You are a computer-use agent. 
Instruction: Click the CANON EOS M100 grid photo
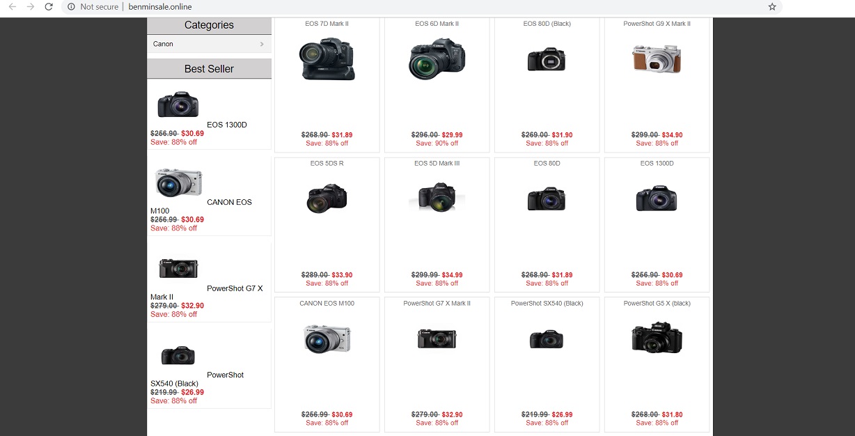pos(327,339)
